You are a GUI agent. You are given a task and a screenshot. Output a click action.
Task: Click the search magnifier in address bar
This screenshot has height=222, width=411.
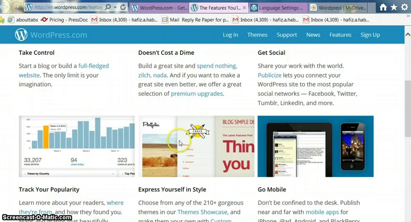[x=108, y=7]
